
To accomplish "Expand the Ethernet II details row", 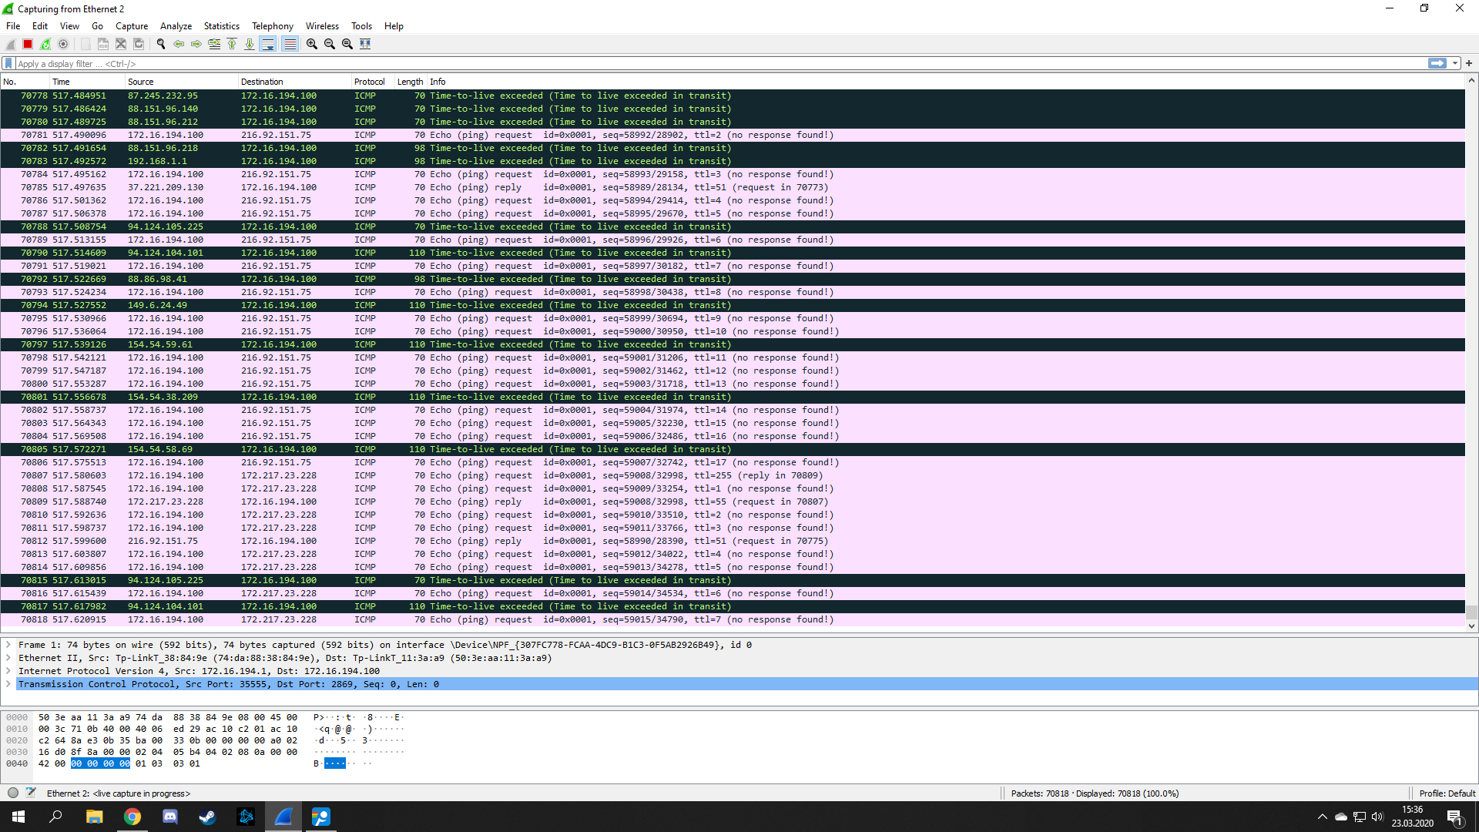I will (x=8, y=658).
